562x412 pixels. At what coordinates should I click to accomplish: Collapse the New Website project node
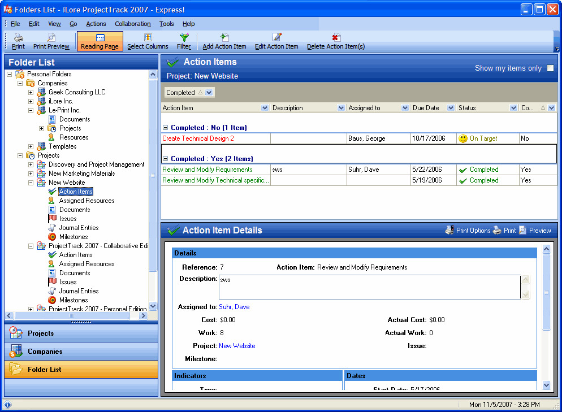point(31,183)
